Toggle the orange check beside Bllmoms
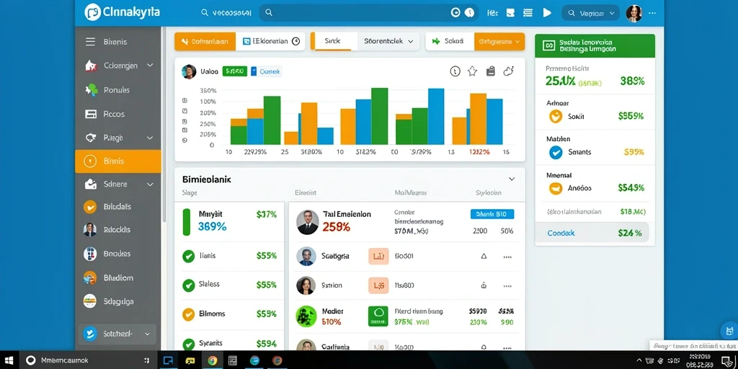The width and height of the screenshot is (738, 369). [188, 314]
